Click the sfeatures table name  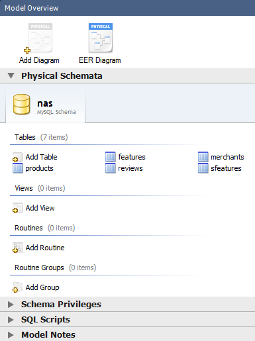click(226, 168)
